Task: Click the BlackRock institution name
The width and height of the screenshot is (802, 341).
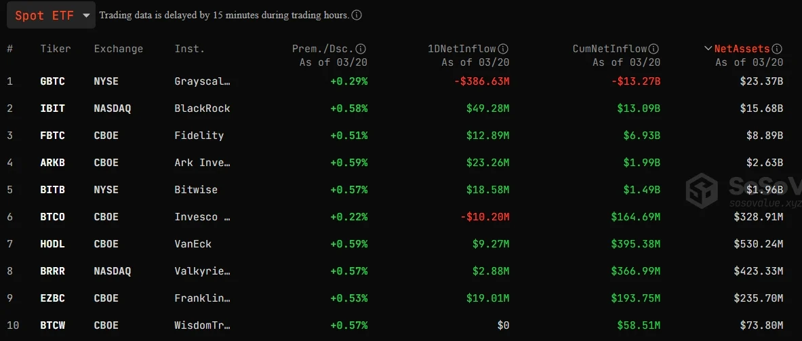Action: [202, 108]
